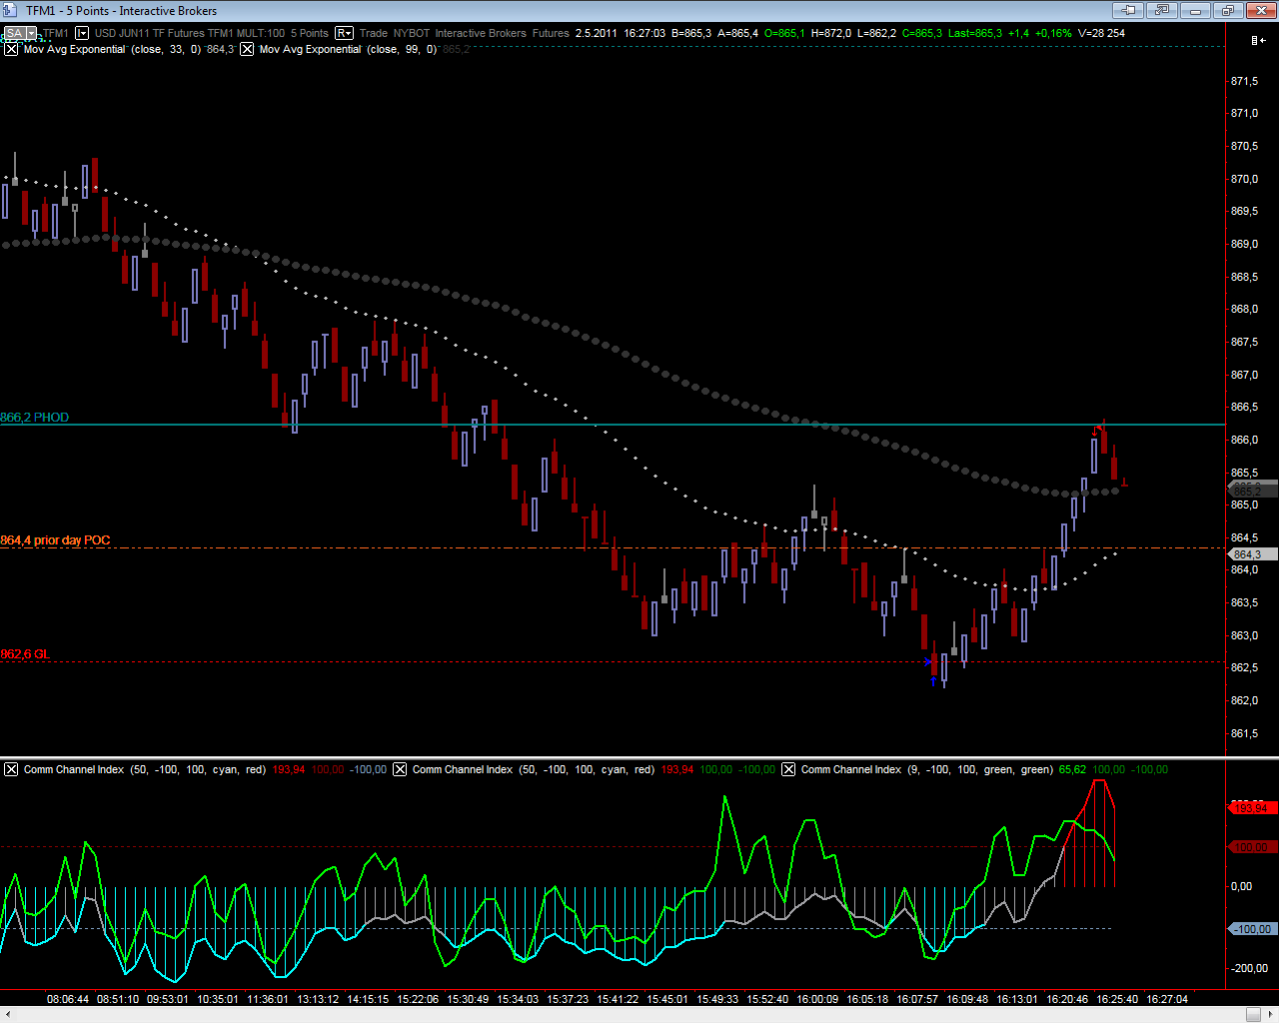Click the 11:36:01 time axis label
The width and height of the screenshot is (1279, 1023).
click(x=267, y=999)
